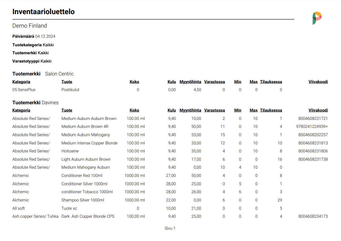Click the Ash copper Series/ Tuhka category

(35, 216)
